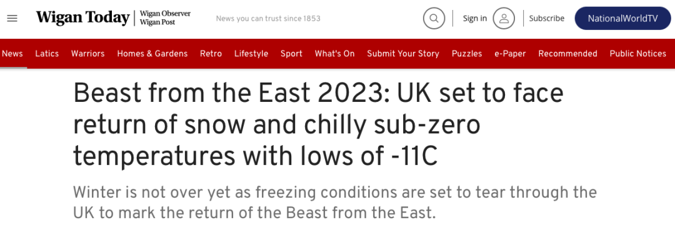Select the News tab

pyautogui.click(x=12, y=54)
